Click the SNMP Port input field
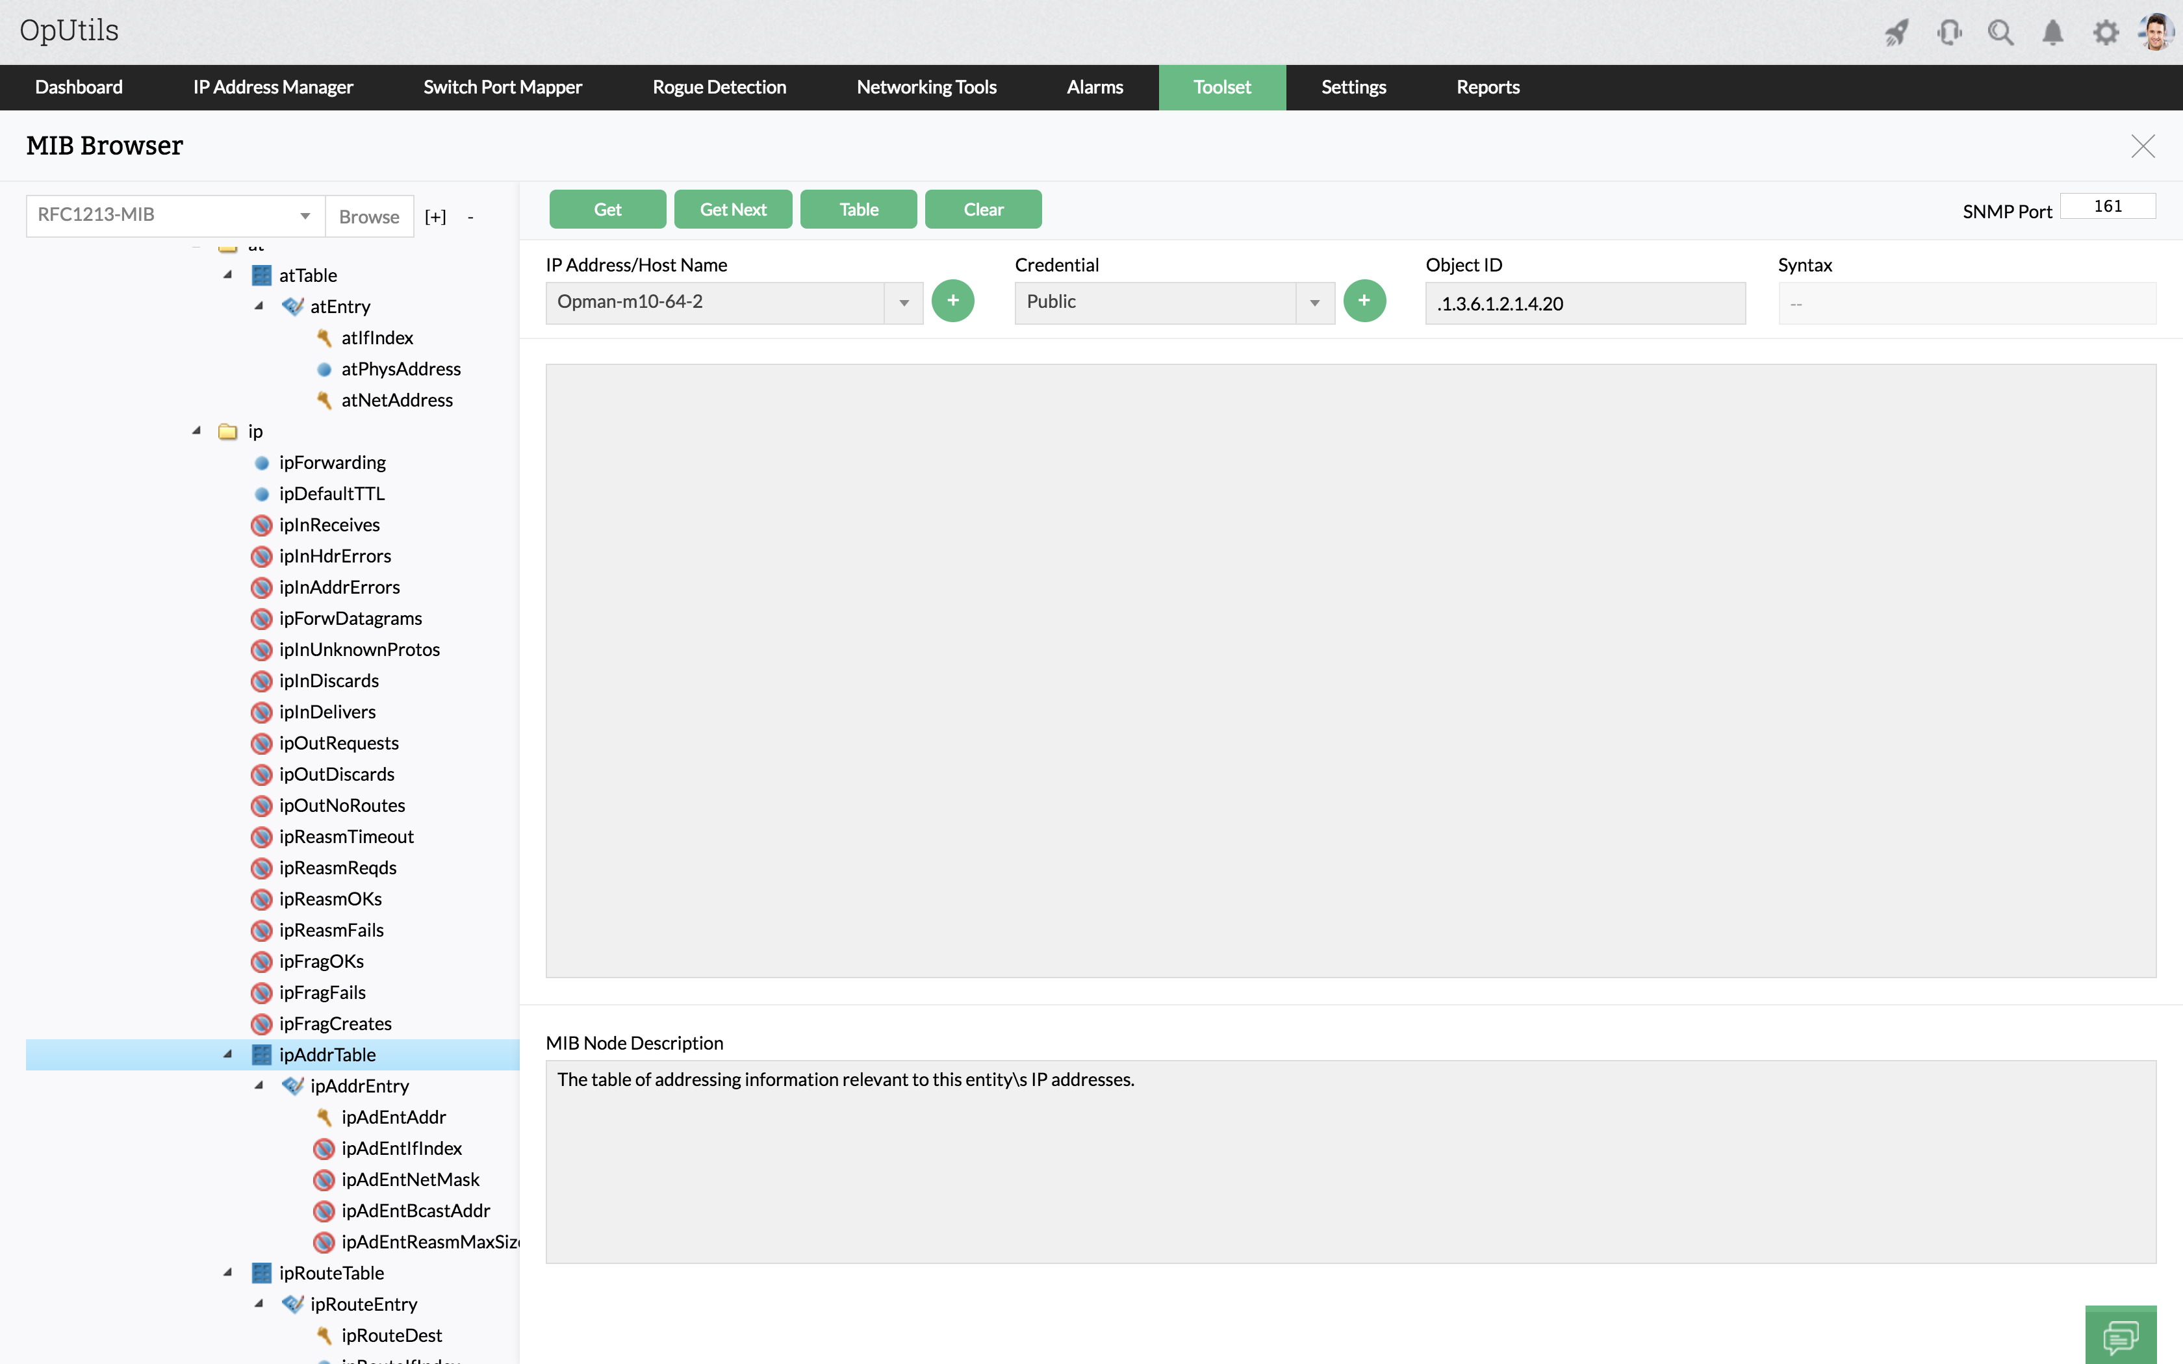2183x1364 pixels. [2107, 207]
